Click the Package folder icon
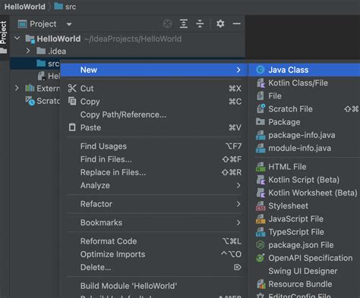360x298 pixels. point(261,122)
